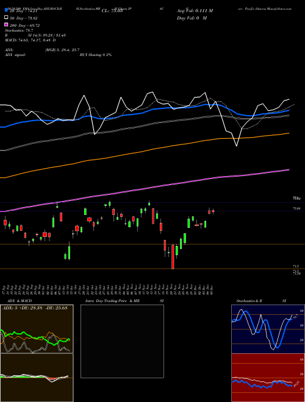Select the 50 Day - 73.82 label

point(23,18)
